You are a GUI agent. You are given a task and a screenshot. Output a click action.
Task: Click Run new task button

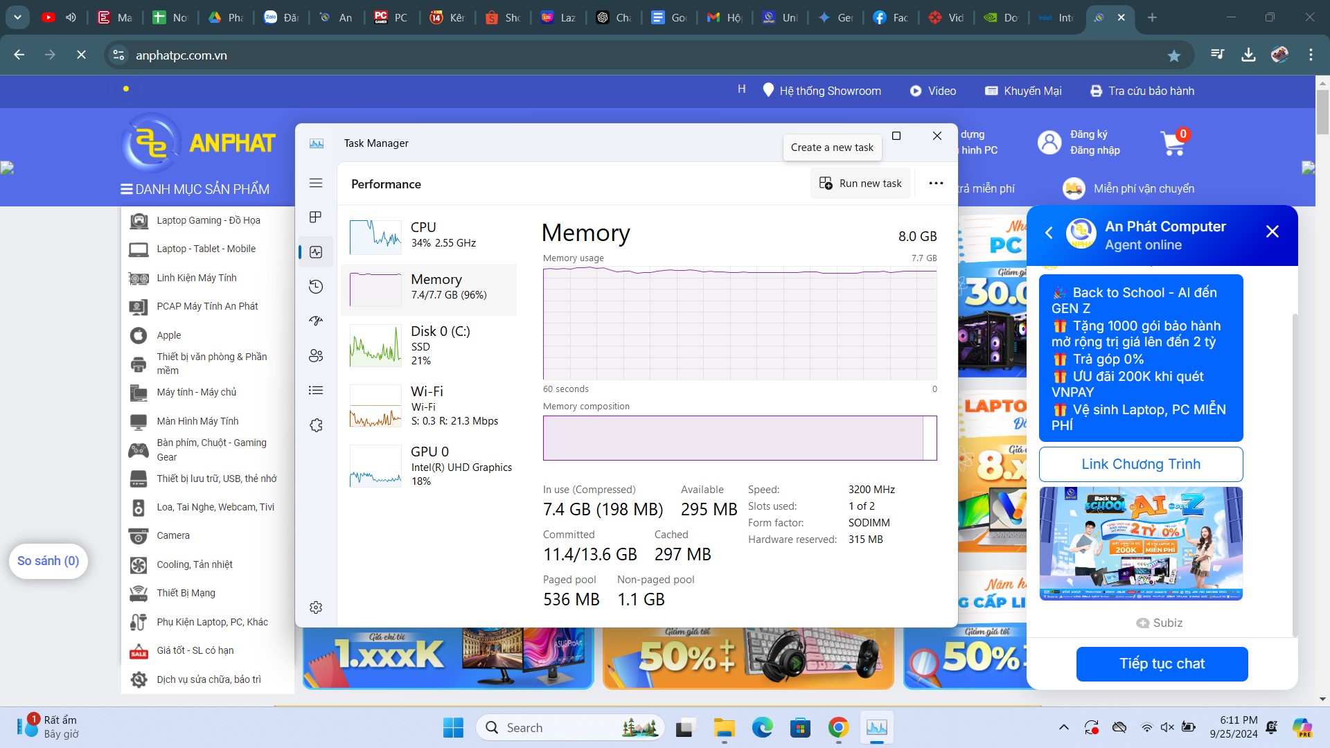tap(860, 184)
